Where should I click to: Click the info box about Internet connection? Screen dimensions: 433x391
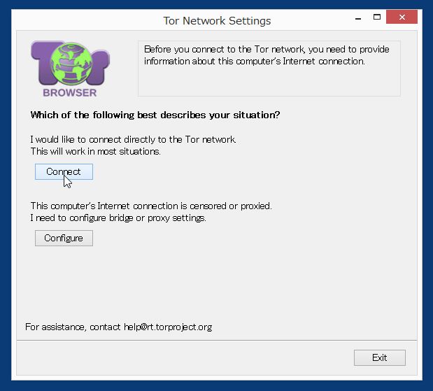(269, 69)
